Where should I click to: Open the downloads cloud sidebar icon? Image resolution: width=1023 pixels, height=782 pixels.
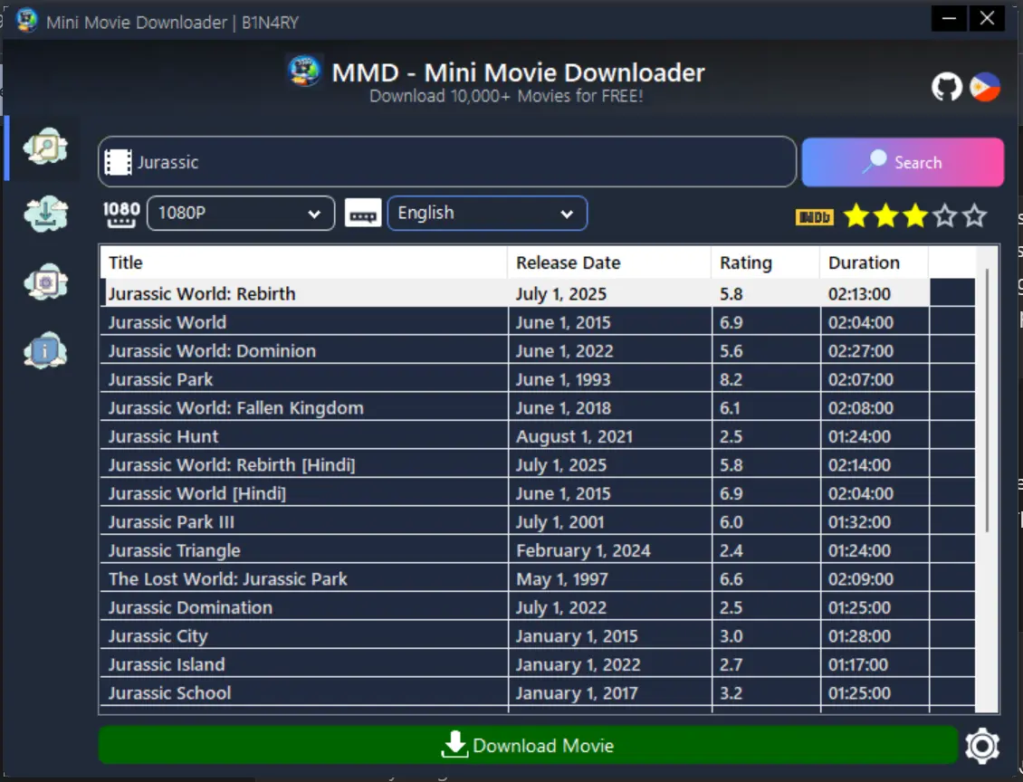pyautogui.click(x=45, y=215)
